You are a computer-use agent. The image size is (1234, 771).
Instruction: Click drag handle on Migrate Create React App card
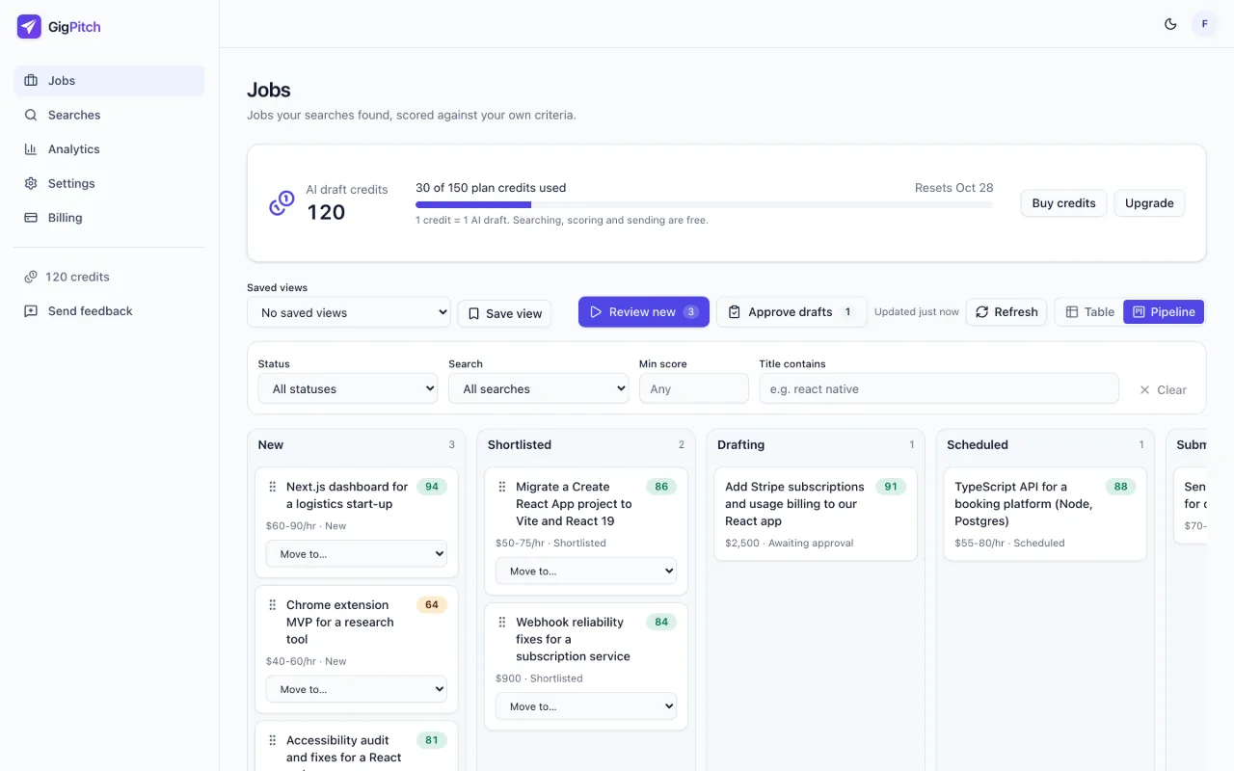(502, 487)
